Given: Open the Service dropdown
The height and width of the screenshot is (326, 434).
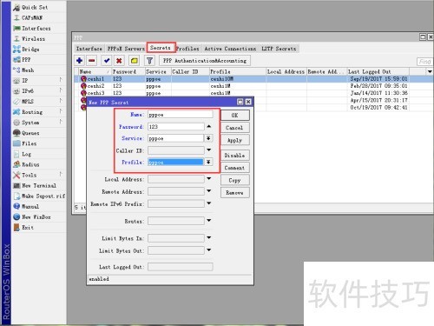Looking at the screenshot, I should click(208, 138).
